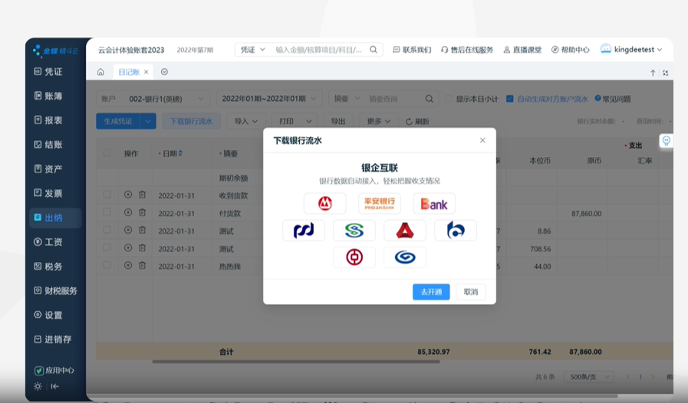Open 直播课堂 link
This screenshot has height=403, width=688.
tap(522, 50)
